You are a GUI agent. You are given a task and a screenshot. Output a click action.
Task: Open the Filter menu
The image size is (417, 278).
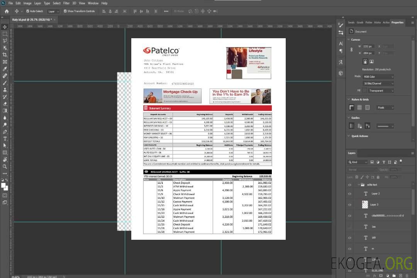[66, 3]
